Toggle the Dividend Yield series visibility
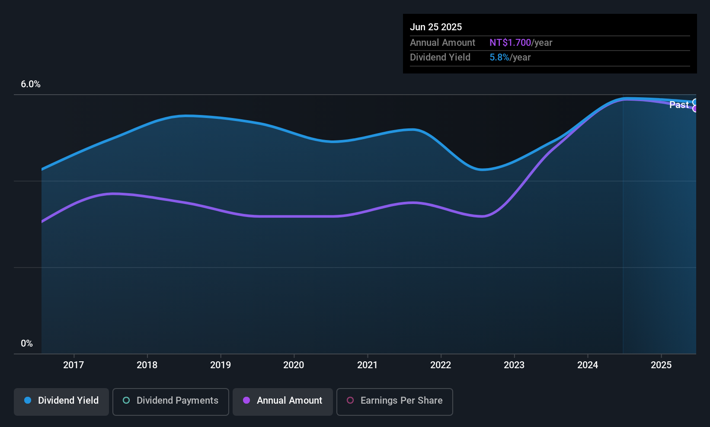 [61, 401]
